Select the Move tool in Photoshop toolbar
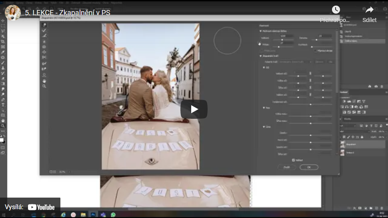The width and height of the screenshot is (388, 218). click(3, 20)
